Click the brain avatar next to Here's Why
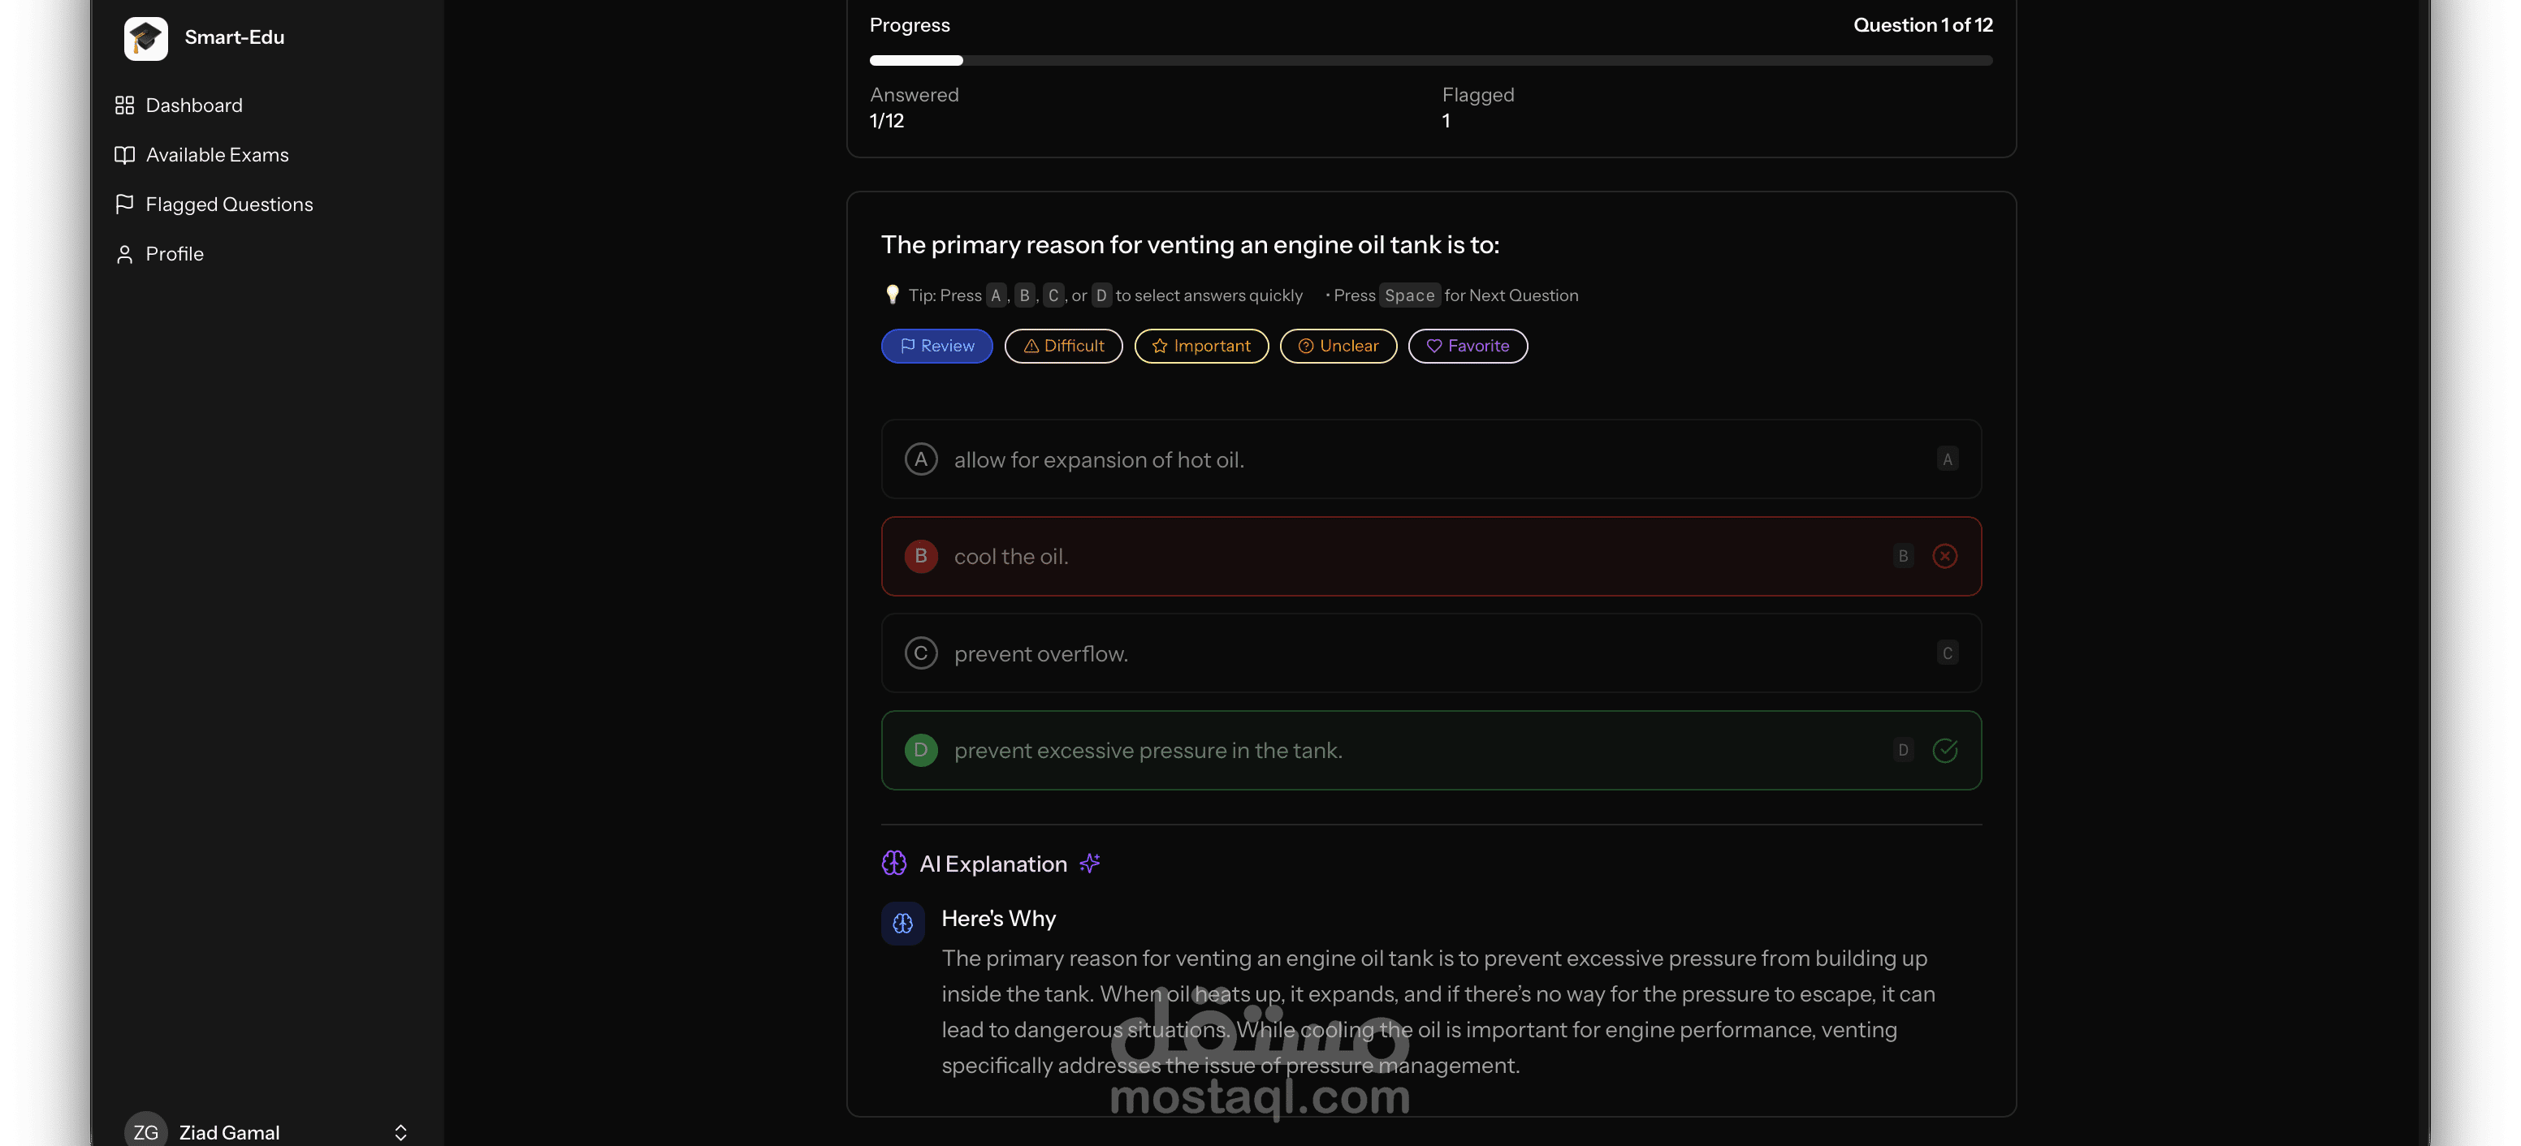Image resolution: width=2521 pixels, height=1146 pixels. [902, 923]
